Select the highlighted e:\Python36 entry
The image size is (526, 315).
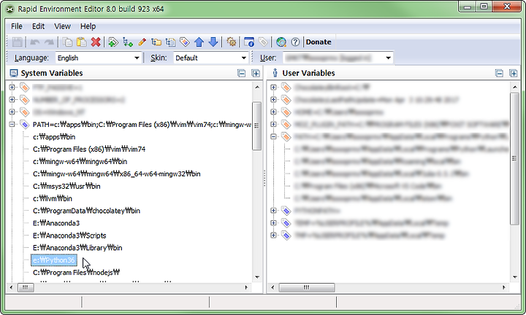tap(53, 260)
